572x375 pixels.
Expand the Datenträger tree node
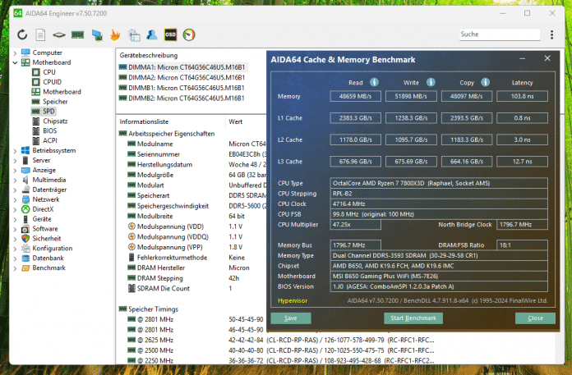pyautogui.click(x=15, y=190)
